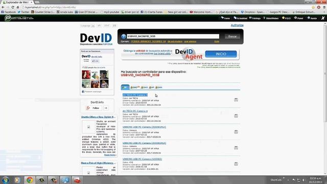Viewport: 327px width, 184px height.
Task: Open the Language dropdown
Action: pyautogui.click(x=87, y=26)
